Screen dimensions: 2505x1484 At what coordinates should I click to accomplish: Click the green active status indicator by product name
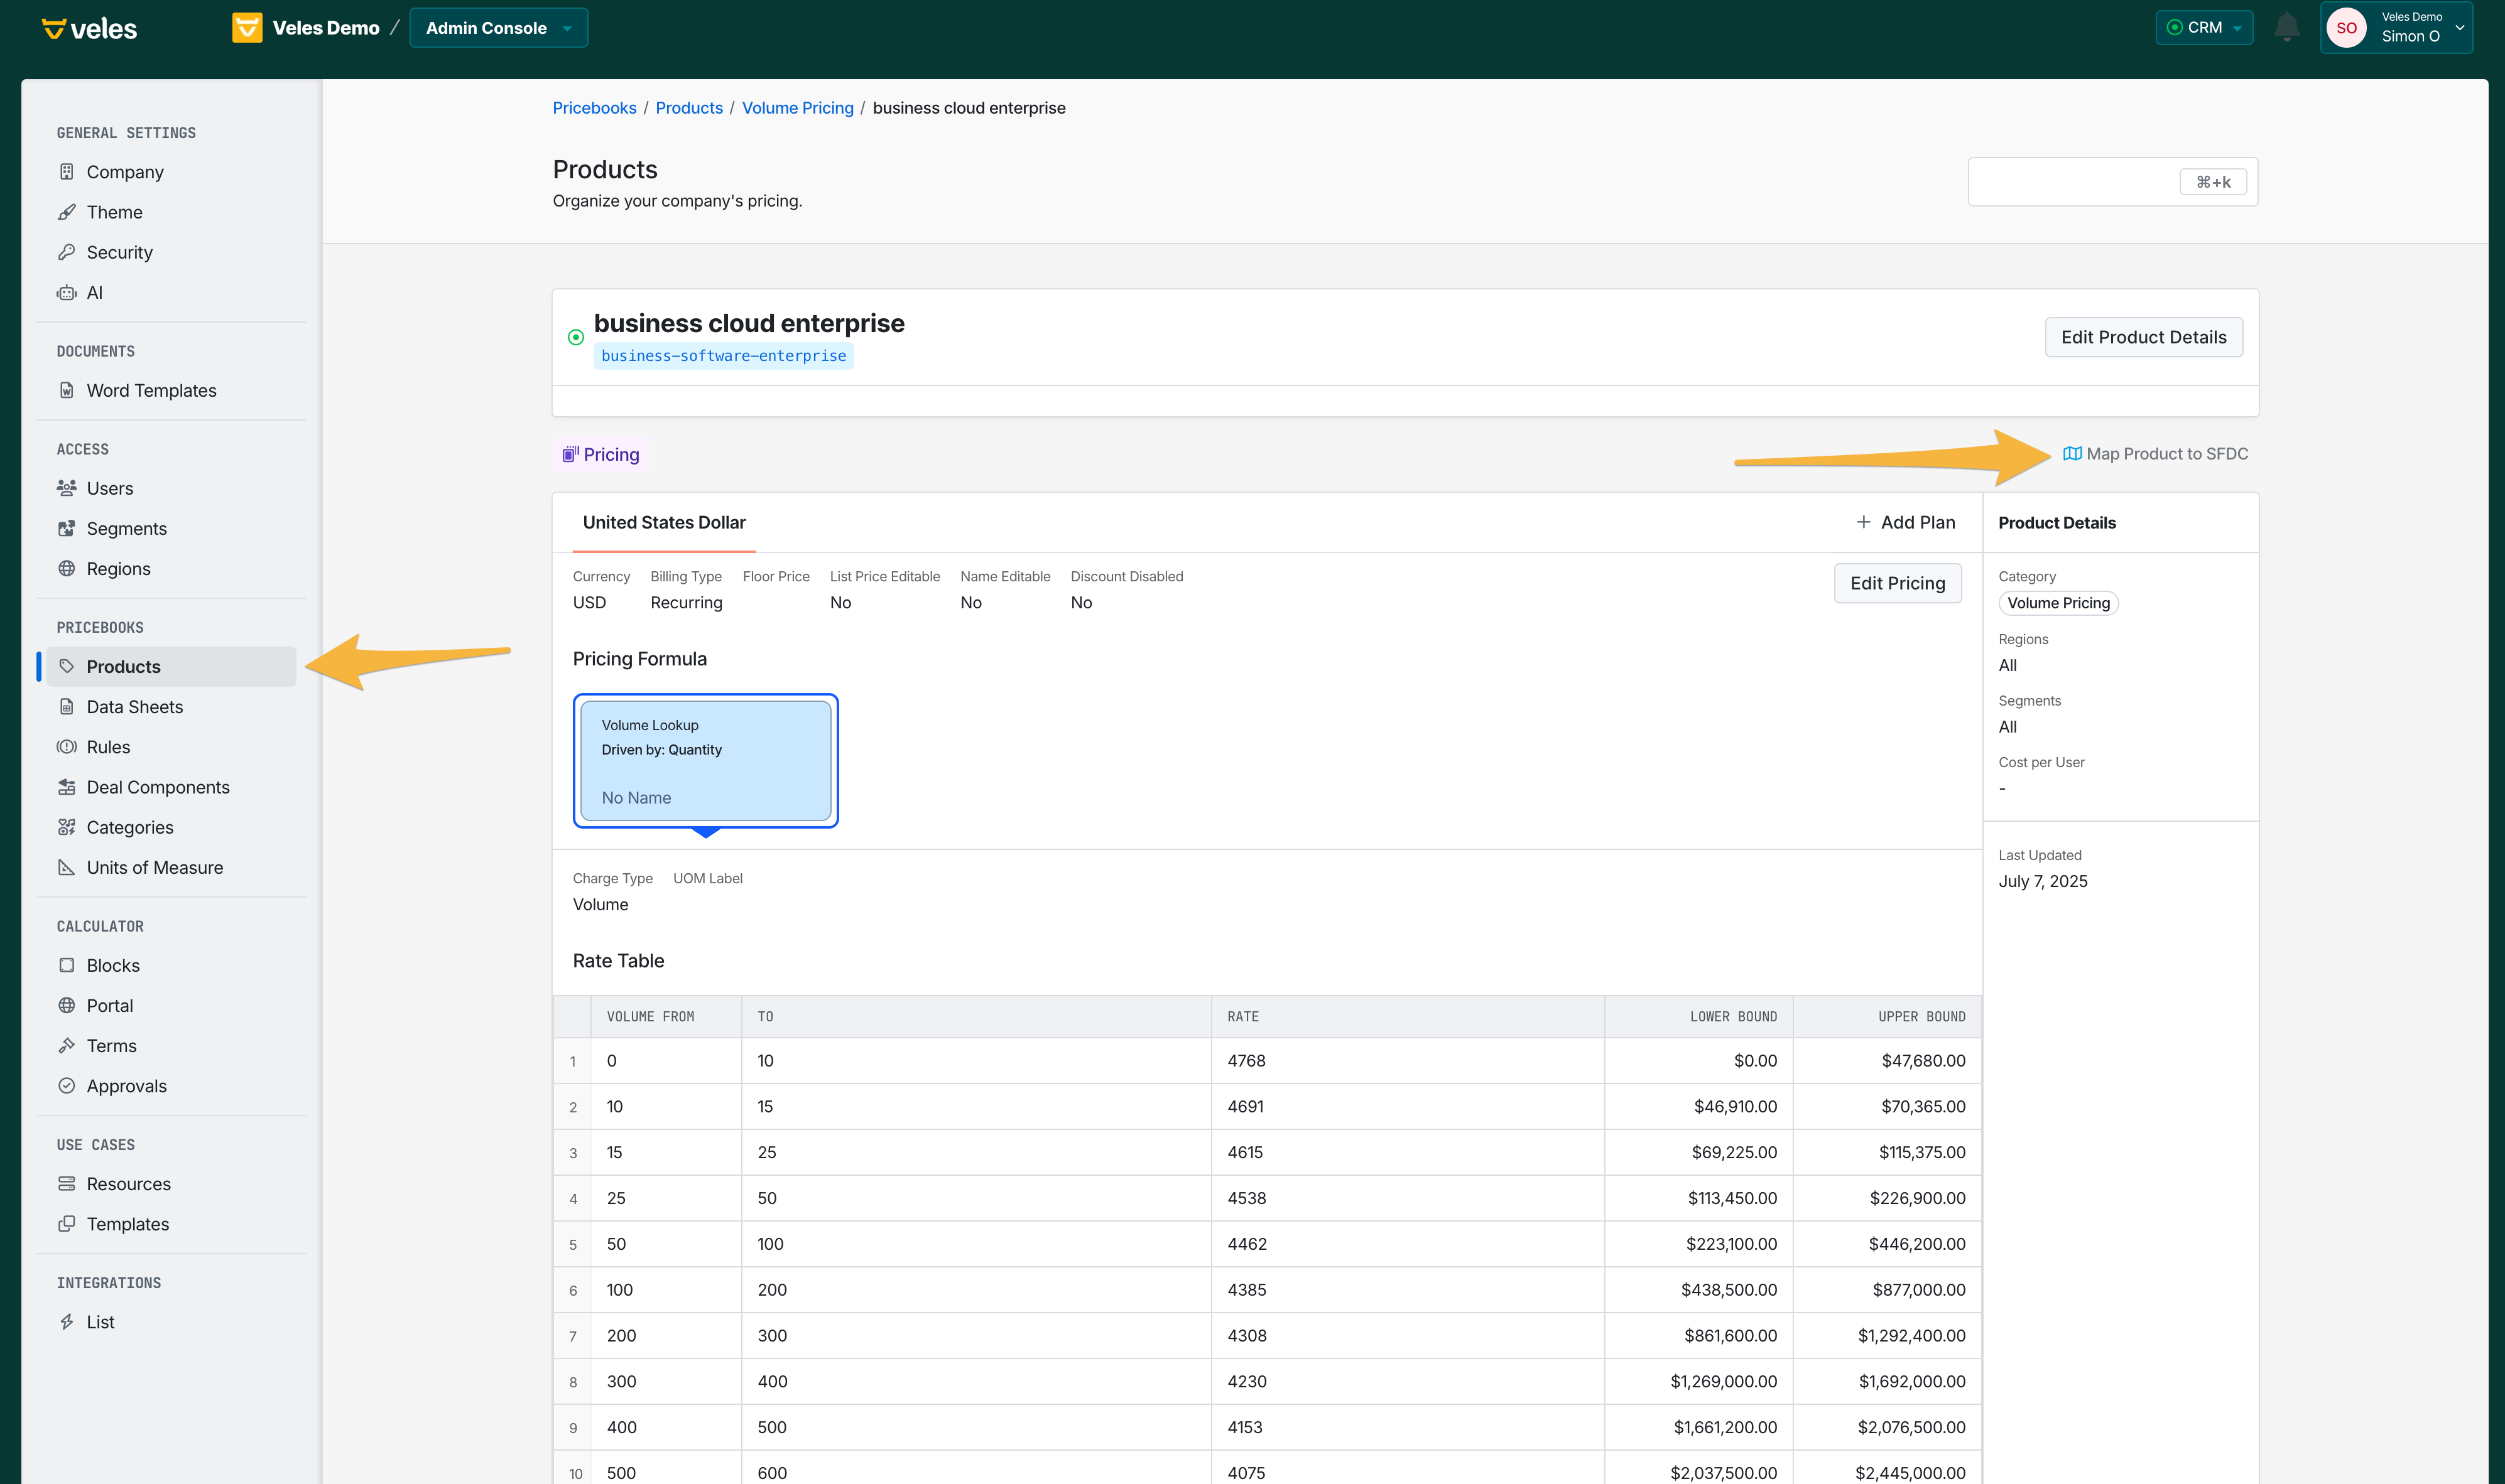coord(576,338)
